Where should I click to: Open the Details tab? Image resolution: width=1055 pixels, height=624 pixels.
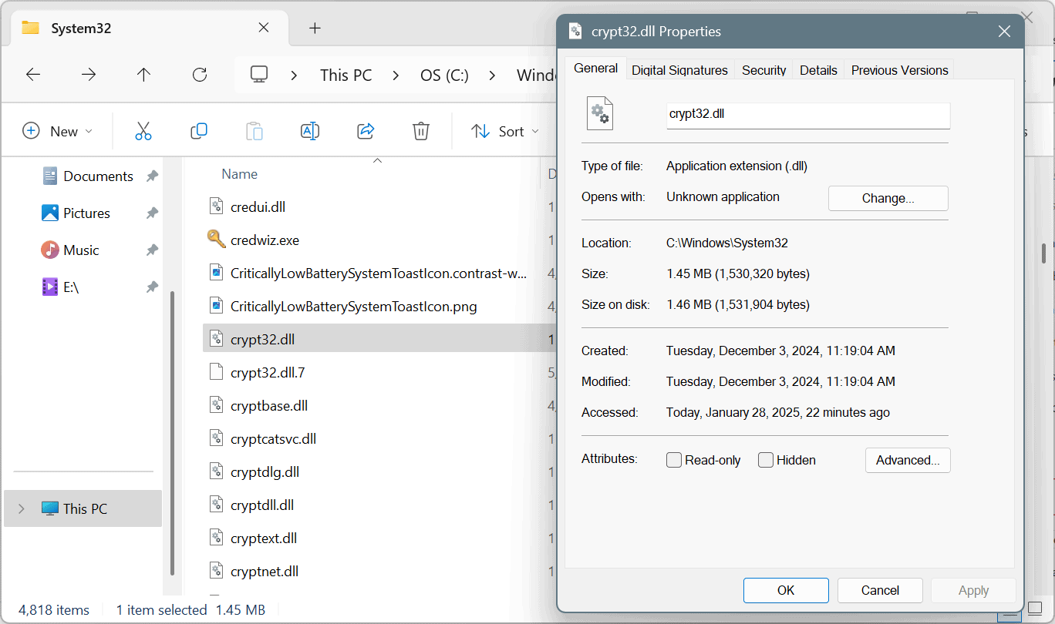[x=818, y=70]
